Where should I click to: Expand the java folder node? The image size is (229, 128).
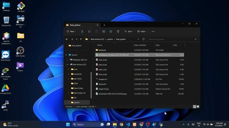pos(69,69)
